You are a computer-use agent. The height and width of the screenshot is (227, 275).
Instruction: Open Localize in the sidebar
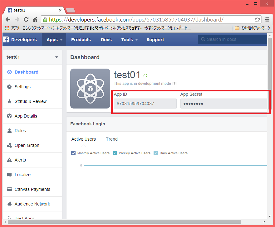pyautogui.click(x=32, y=175)
